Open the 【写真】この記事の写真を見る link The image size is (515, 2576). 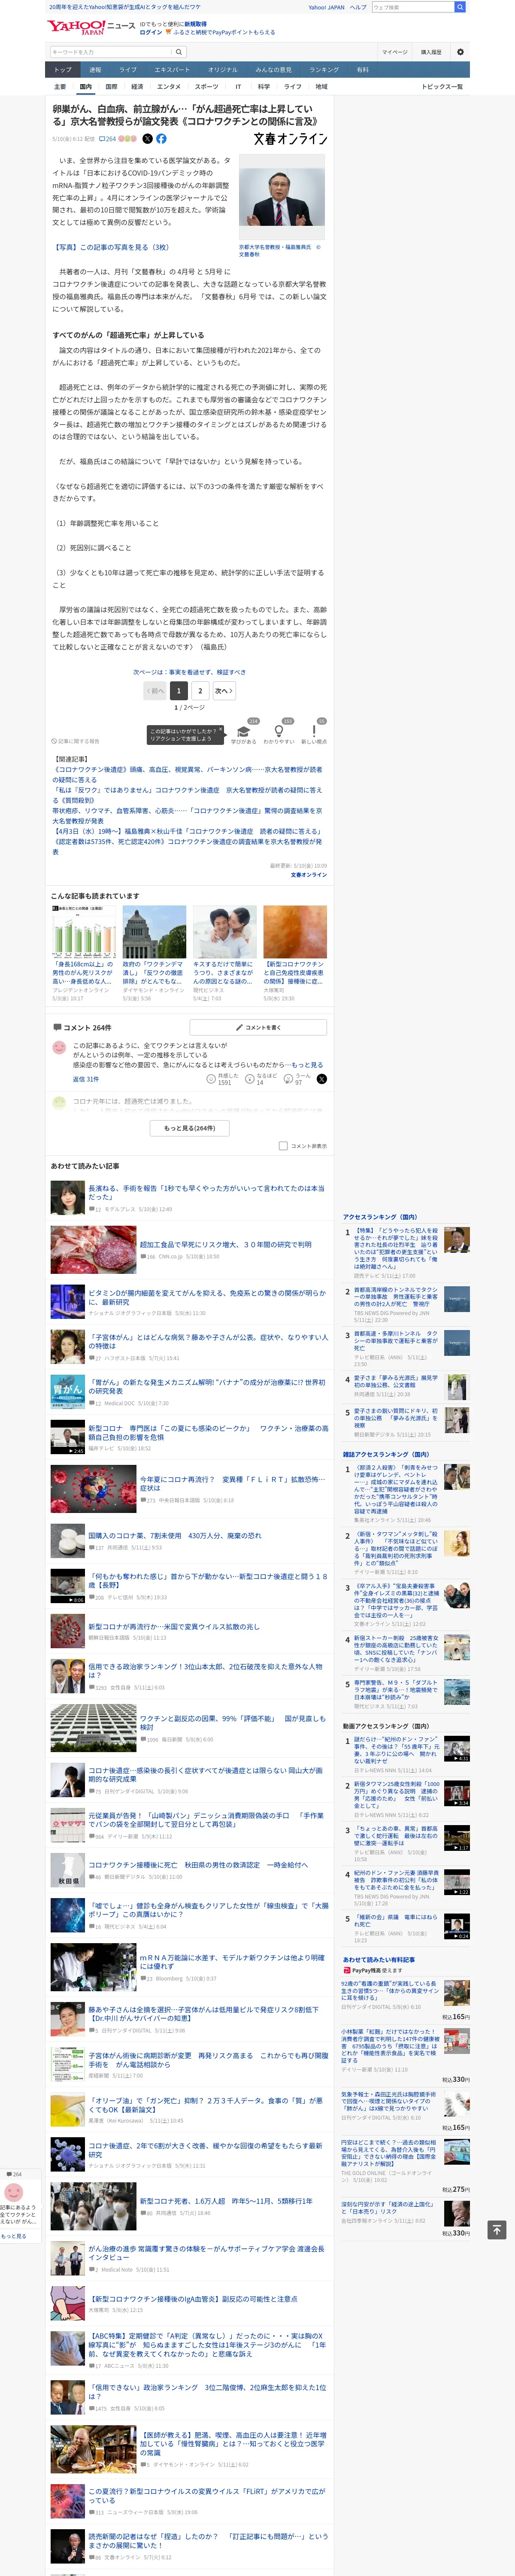(111, 247)
